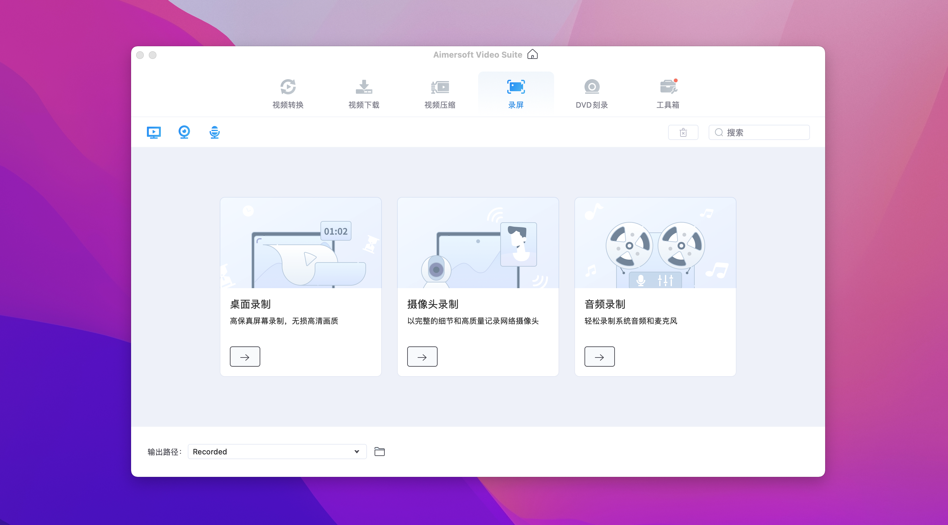Select the screen recorder toolbar icon

pyautogui.click(x=154, y=132)
